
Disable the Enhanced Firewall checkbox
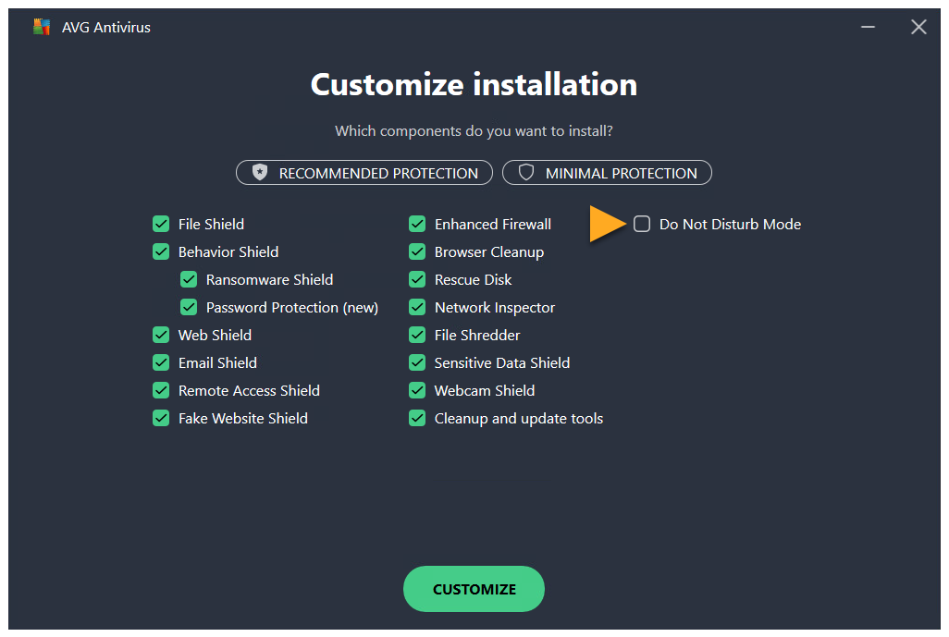417,224
